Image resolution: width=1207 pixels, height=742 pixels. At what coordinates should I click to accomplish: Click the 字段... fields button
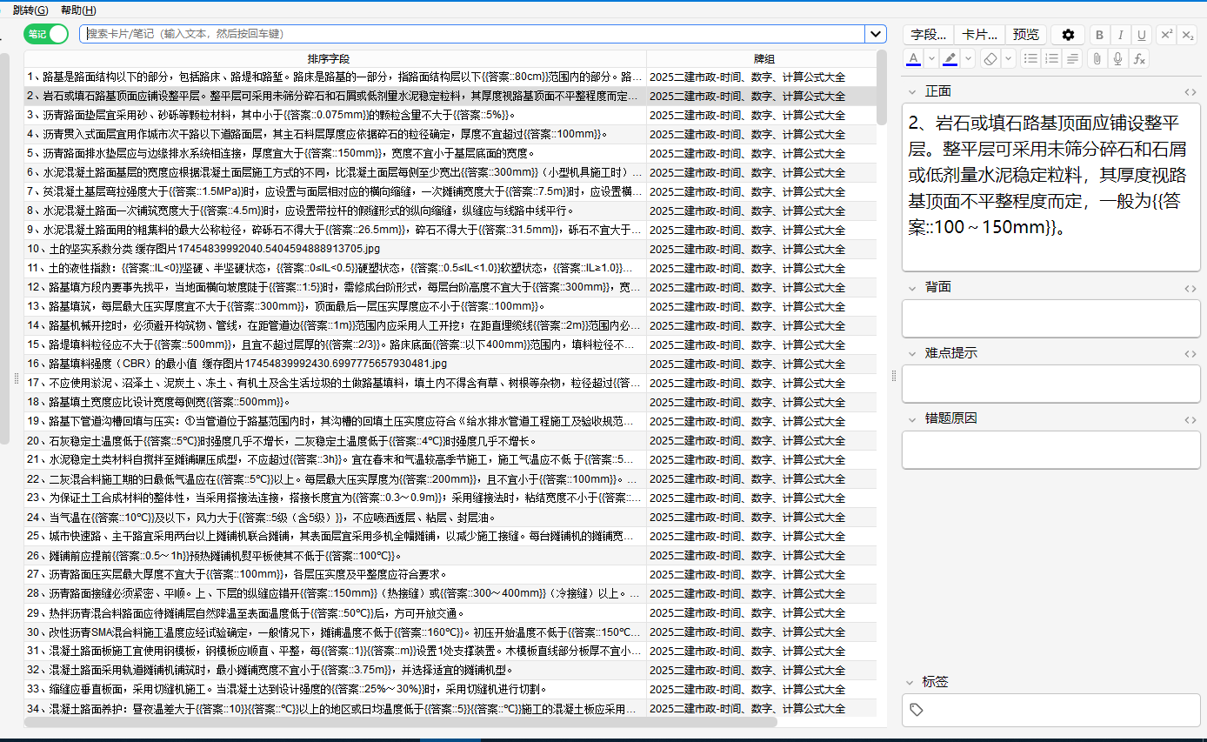point(929,35)
